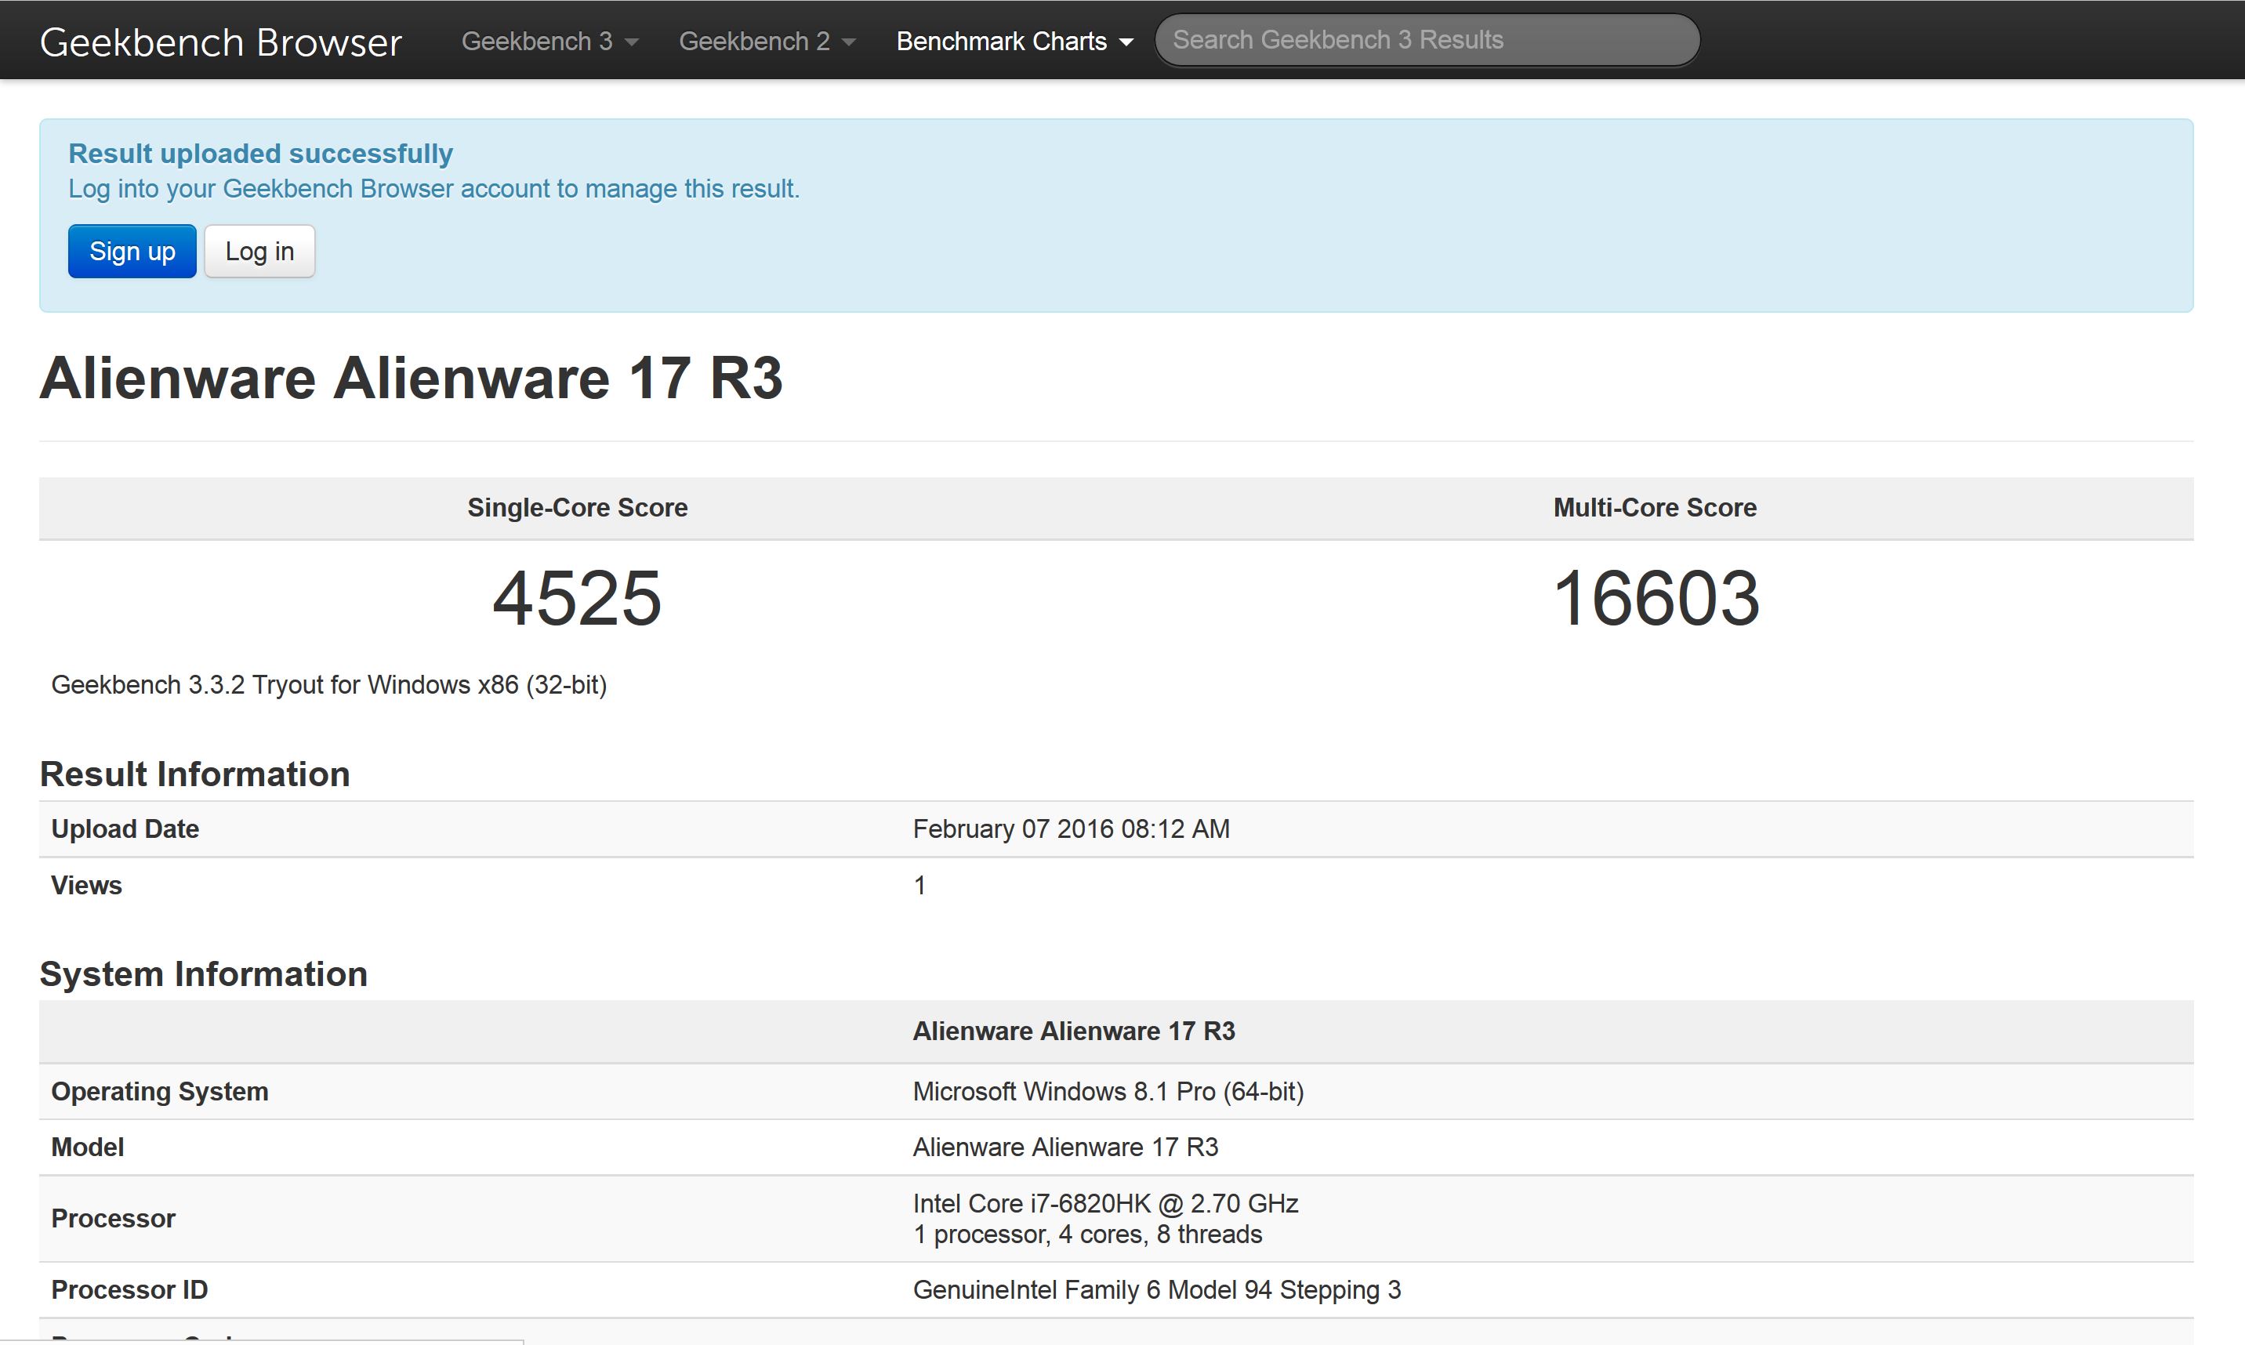Image resolution: width=2245 pixels, height=1345 pixels.
Task: Select the Intel Core i7-6820HK @ 2.70 GHz text
Action: point(1106,1204)
